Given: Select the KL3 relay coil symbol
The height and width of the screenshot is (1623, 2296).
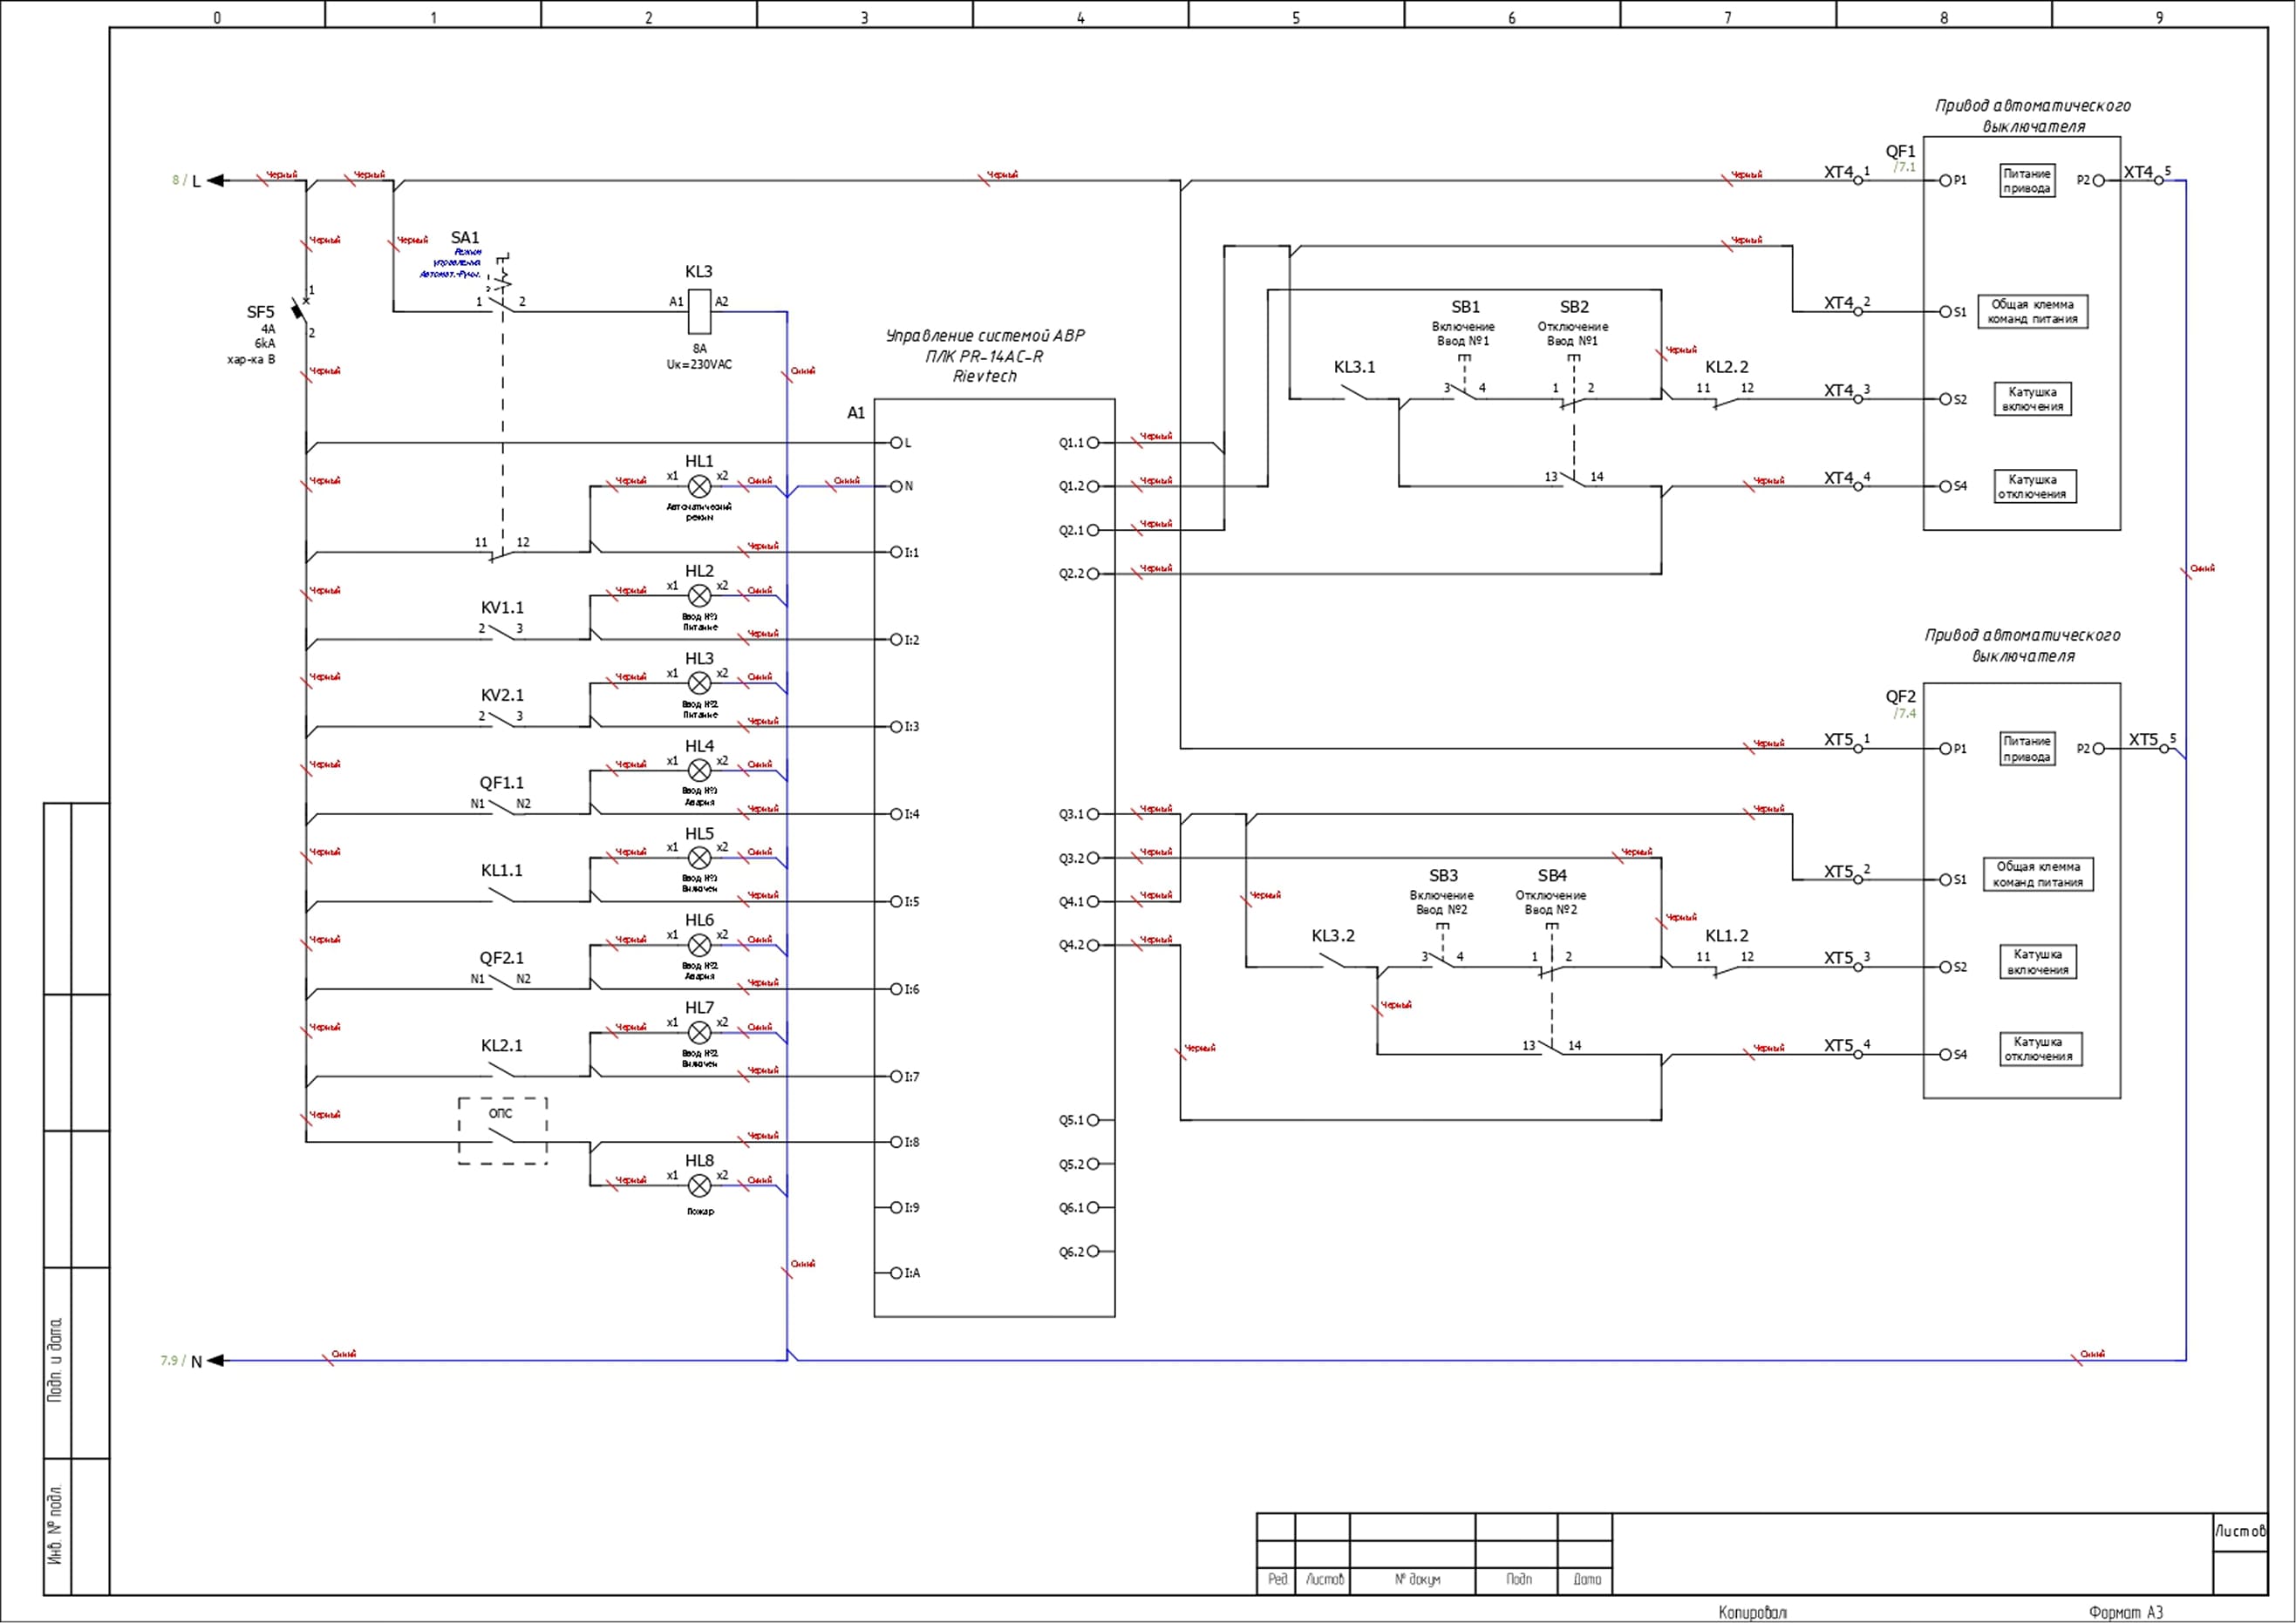Looking at the screenshot, I should tap(700, 311).
